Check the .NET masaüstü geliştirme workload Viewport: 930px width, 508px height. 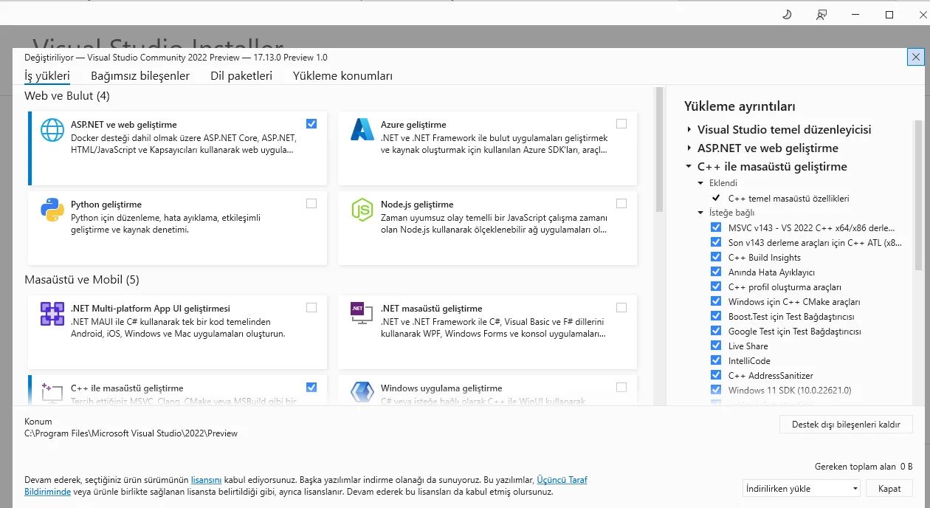click(621, 307)
